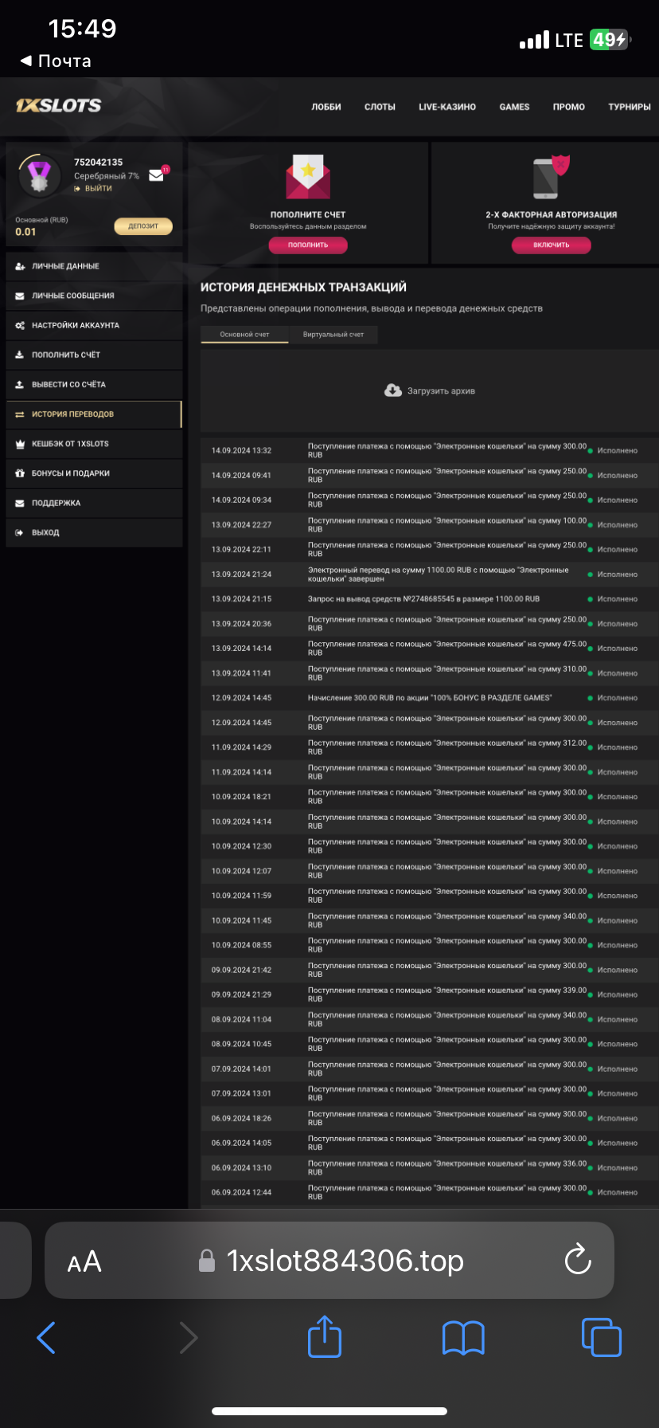The width and height of the screenshot is (659, 1428).
Task: Open the LIVE-КАЗИНО menu item
Action: point(447,107)
